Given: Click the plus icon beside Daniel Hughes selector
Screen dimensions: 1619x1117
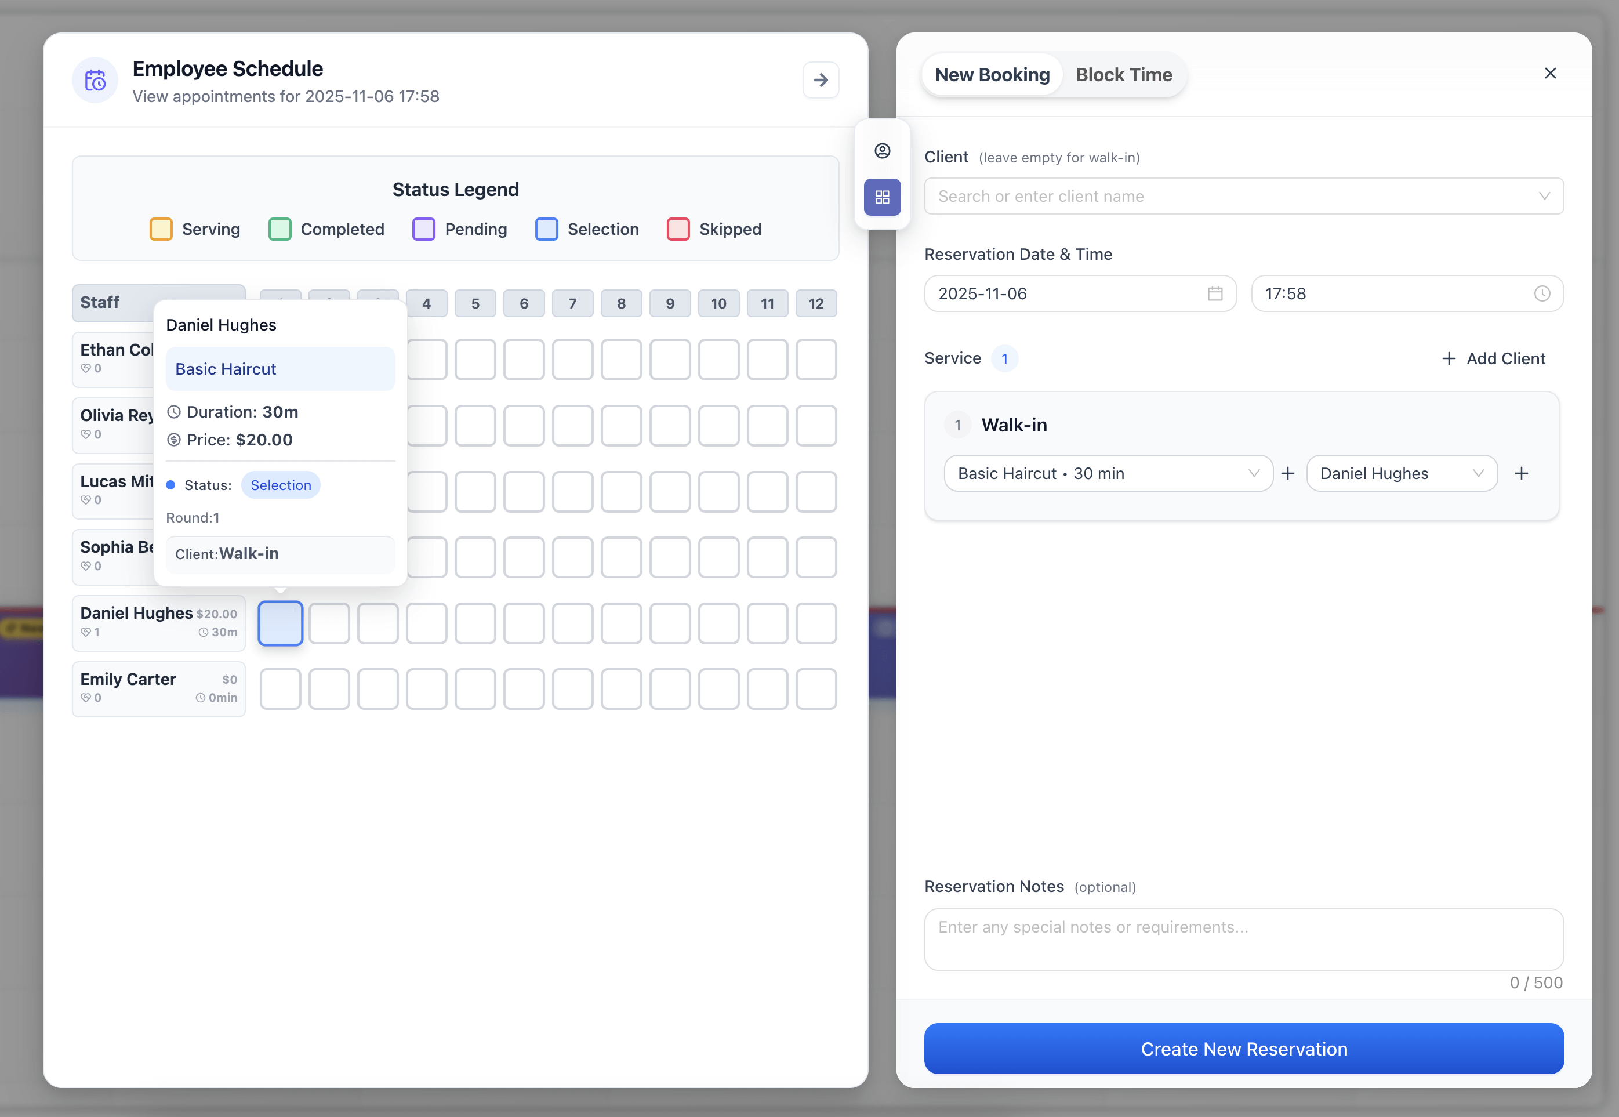Looking at the screenshot, I should coord(1522,473).
